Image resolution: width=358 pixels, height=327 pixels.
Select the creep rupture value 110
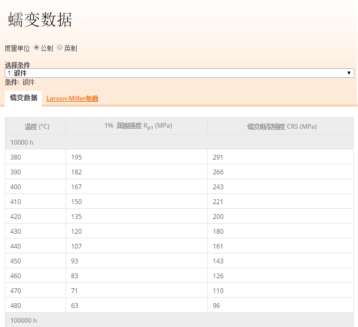pyautogui.click(x=218, y=290)
